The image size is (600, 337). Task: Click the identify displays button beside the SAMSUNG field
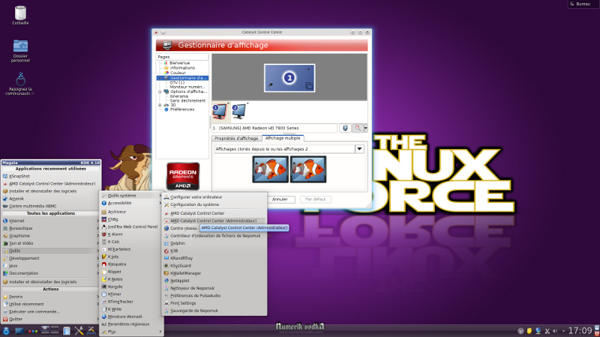(x=345, y=128)
